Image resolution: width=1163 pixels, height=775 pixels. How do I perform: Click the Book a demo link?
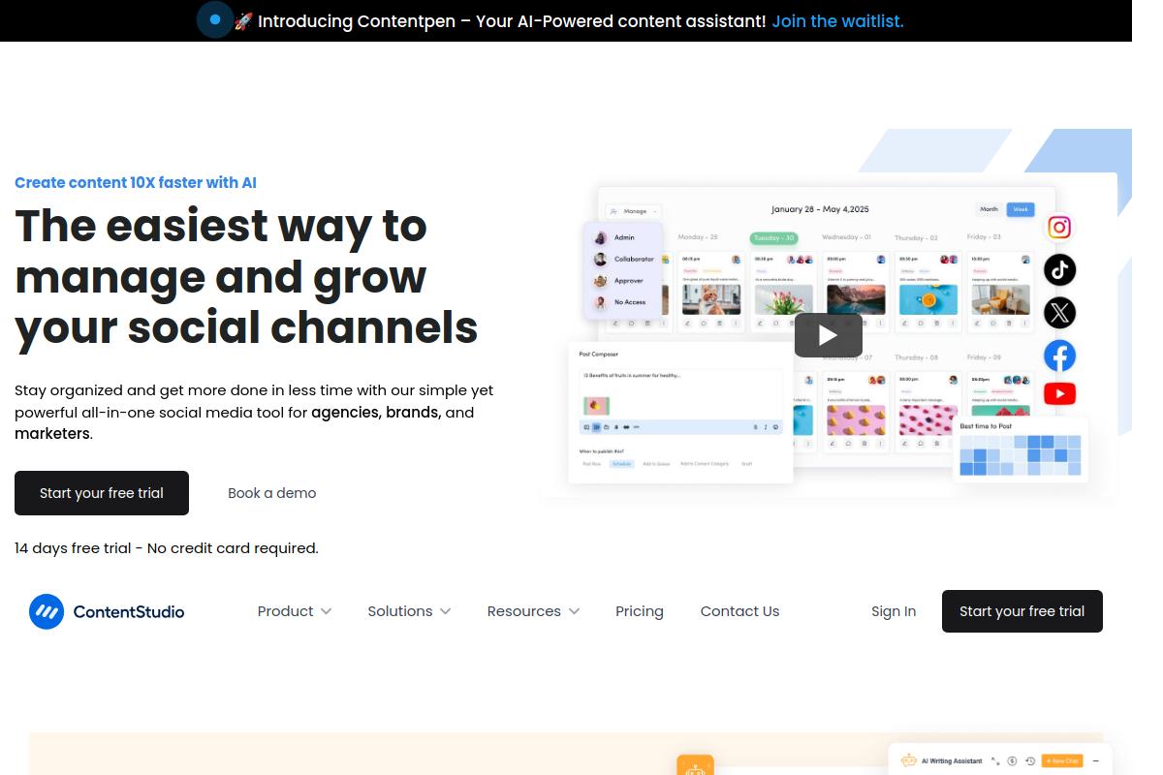coord(272,493)
